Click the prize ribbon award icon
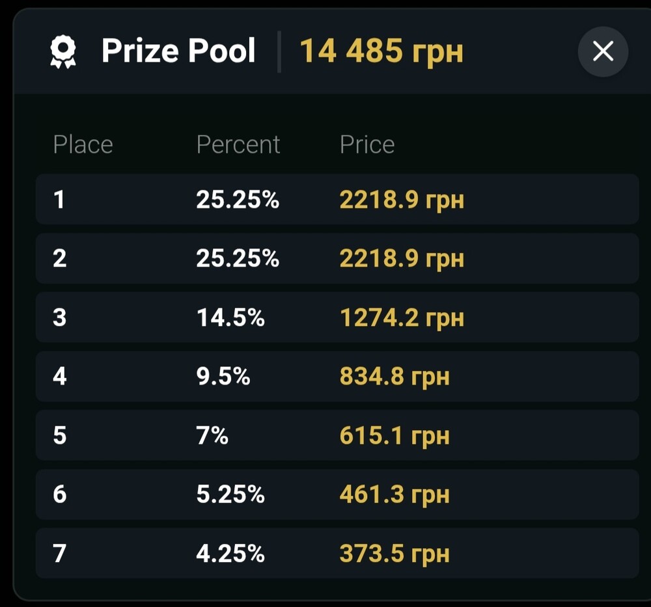Screen dimensions: 651x607 click(x=63, y=51)
